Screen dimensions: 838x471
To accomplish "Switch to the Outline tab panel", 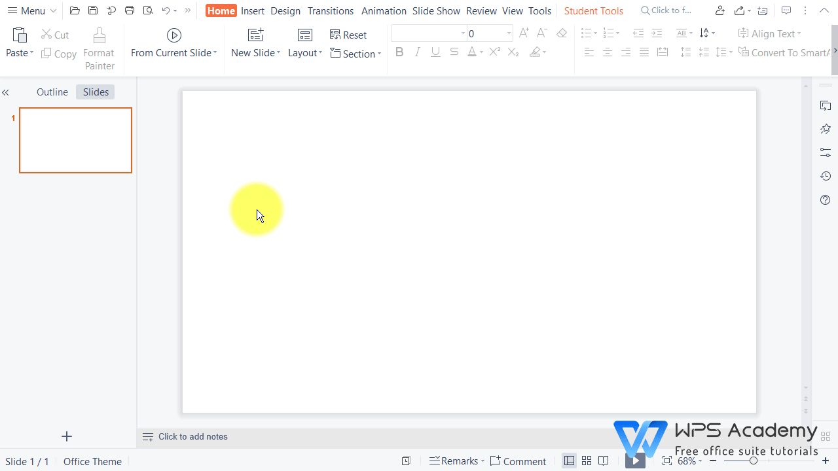I will pos(52,92).
